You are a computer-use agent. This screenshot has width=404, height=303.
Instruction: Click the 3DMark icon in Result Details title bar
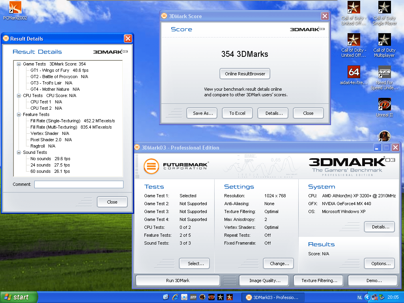(x=6, y=38)
